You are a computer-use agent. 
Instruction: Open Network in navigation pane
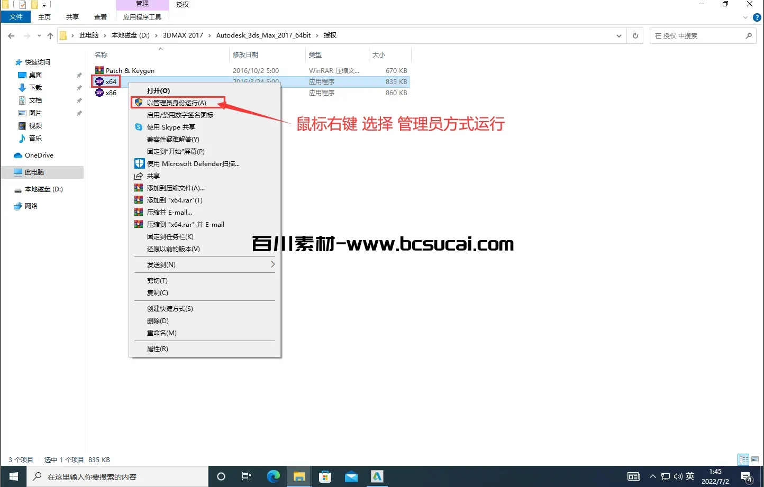tap(26, 206)
